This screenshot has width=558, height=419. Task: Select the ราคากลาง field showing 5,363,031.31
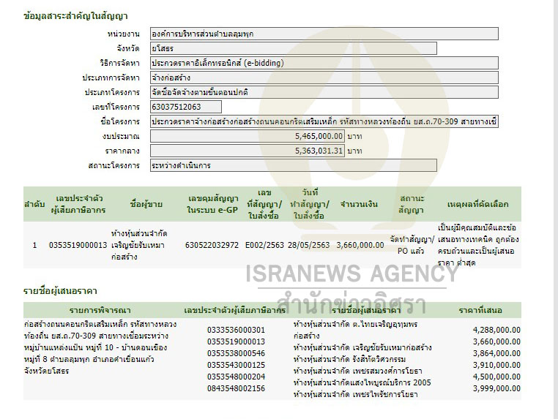(247, 151)
